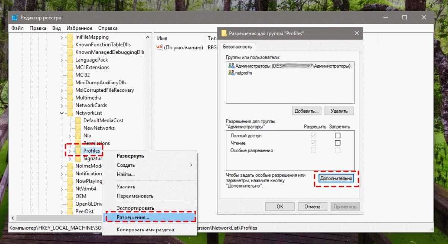This screenshot has height=244, width=448.
Task: Click the IniFileMapping folder icon
Action: pos(69,37)
